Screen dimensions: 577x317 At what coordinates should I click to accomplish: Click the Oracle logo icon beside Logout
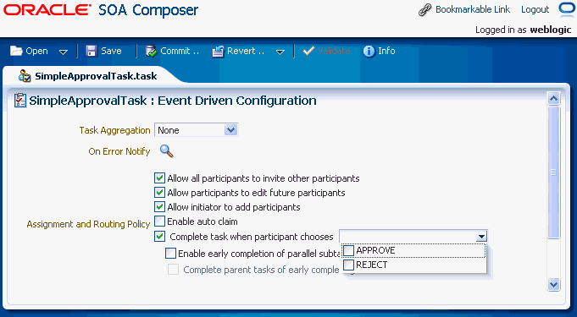pos(566,9)
